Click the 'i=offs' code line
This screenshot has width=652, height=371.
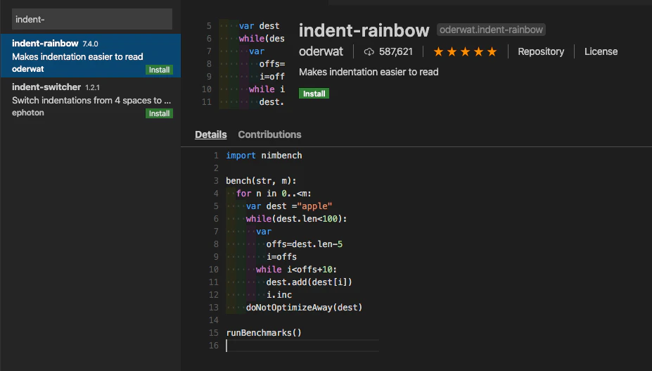[x=281, y=256]
